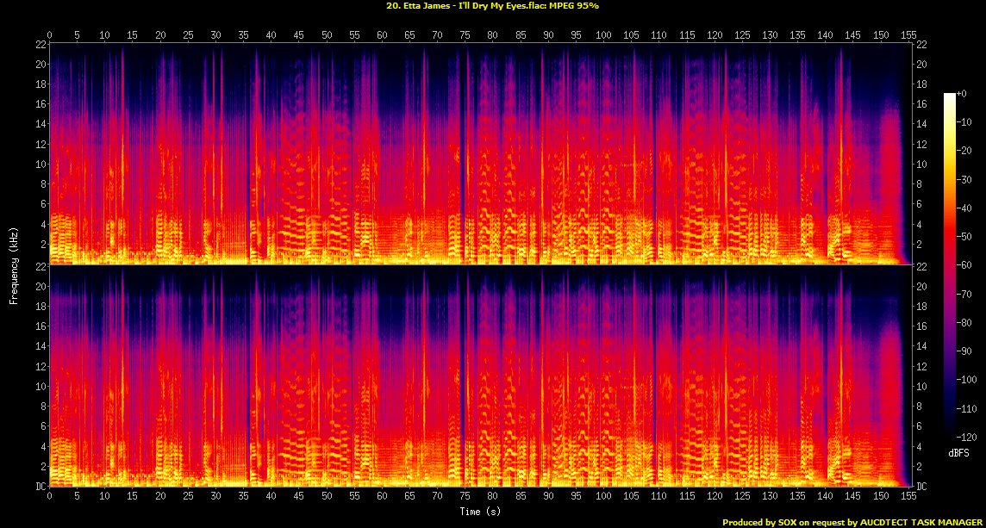Click the Frequency (kHz) axis label

click(x=14, y=265)
